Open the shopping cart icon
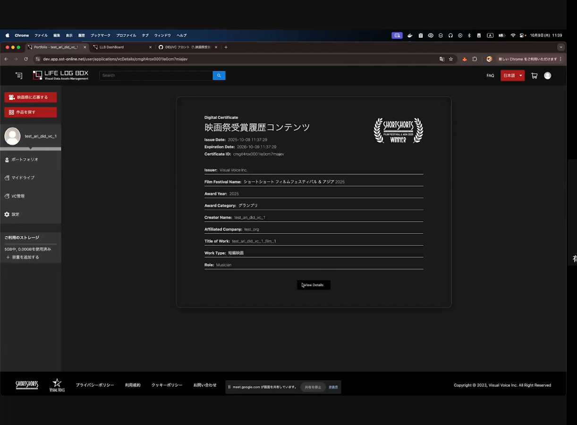577x425 pixels. (x=535, y=76)
